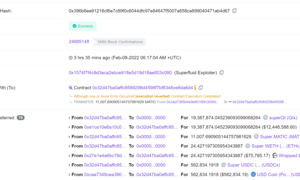
Task: Click the Super WETH token icon
Action: (247, 146)
